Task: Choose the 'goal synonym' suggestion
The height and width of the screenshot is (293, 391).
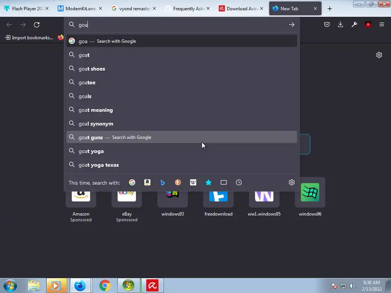Action: tap(181, 123)
